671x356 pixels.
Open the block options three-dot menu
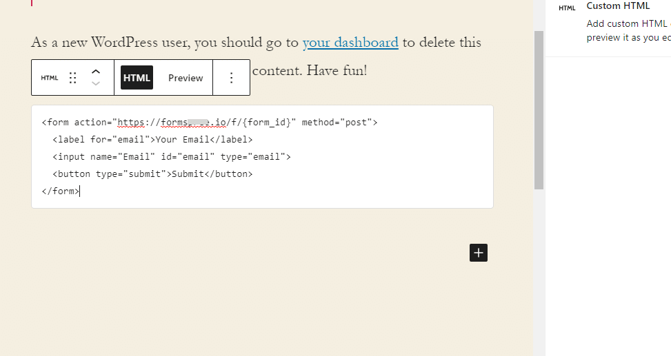point(231,78)
